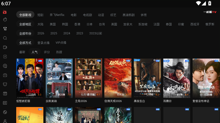Click the square leaf icon in the sidebar
This screenshot has height=123, width=220.
pyautogui.click(x=5, y=57)
